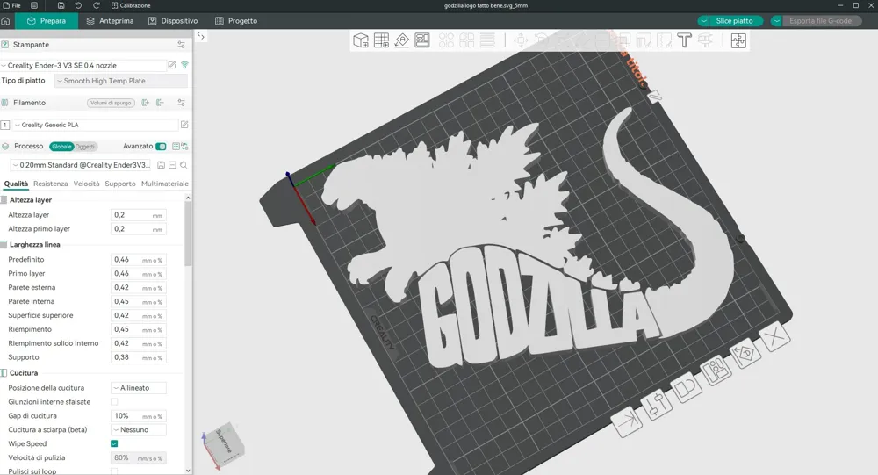This screenshot has height=475, width=878.
Task: Switch to the Dispositivo tab
Action: point(173,21)
